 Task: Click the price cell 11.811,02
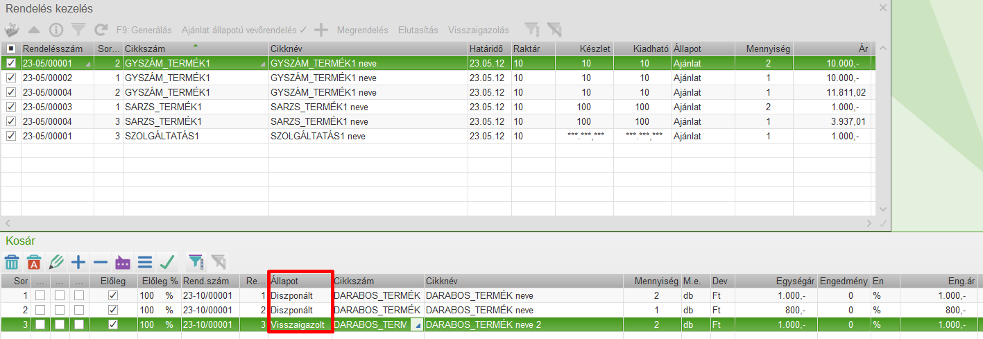point(832,92)
